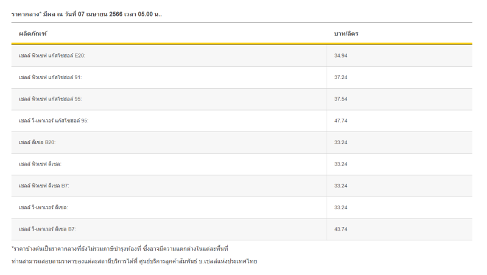Click the 33.24 price for ฟิวเซฟ ดีเซล without B7
The width and height of the screenshot is (487, 275).
(341, 164)
